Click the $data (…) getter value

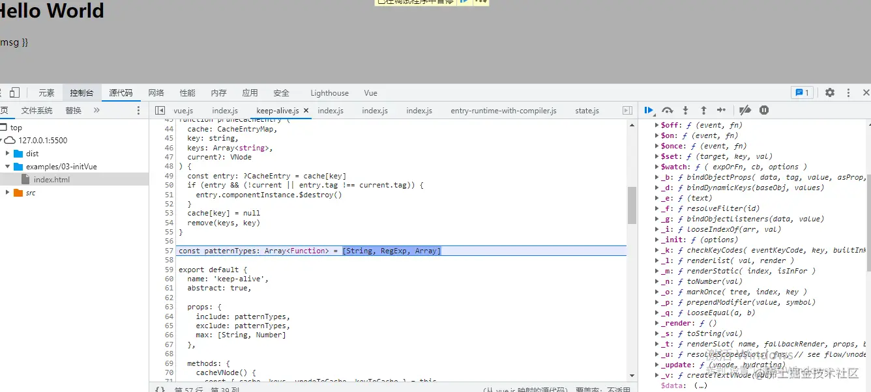(x=701, y=385)
